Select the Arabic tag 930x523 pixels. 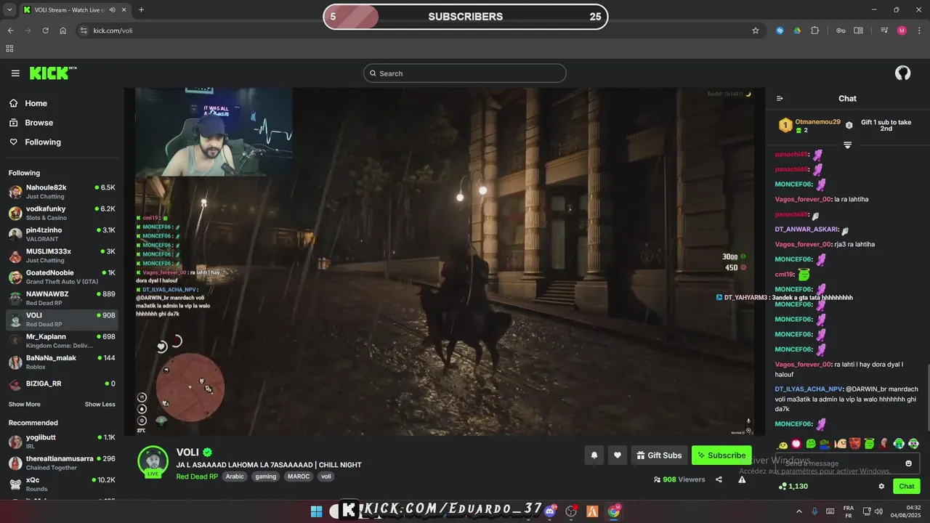[x=235, y=477]
